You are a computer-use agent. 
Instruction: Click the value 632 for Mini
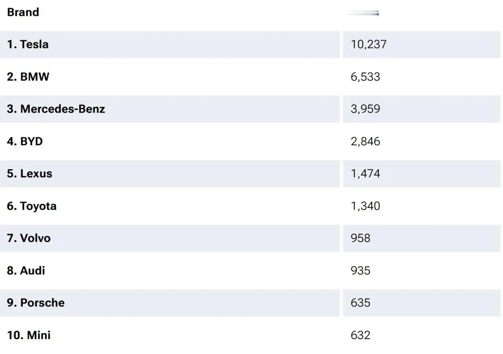click(x=360, y=335)
